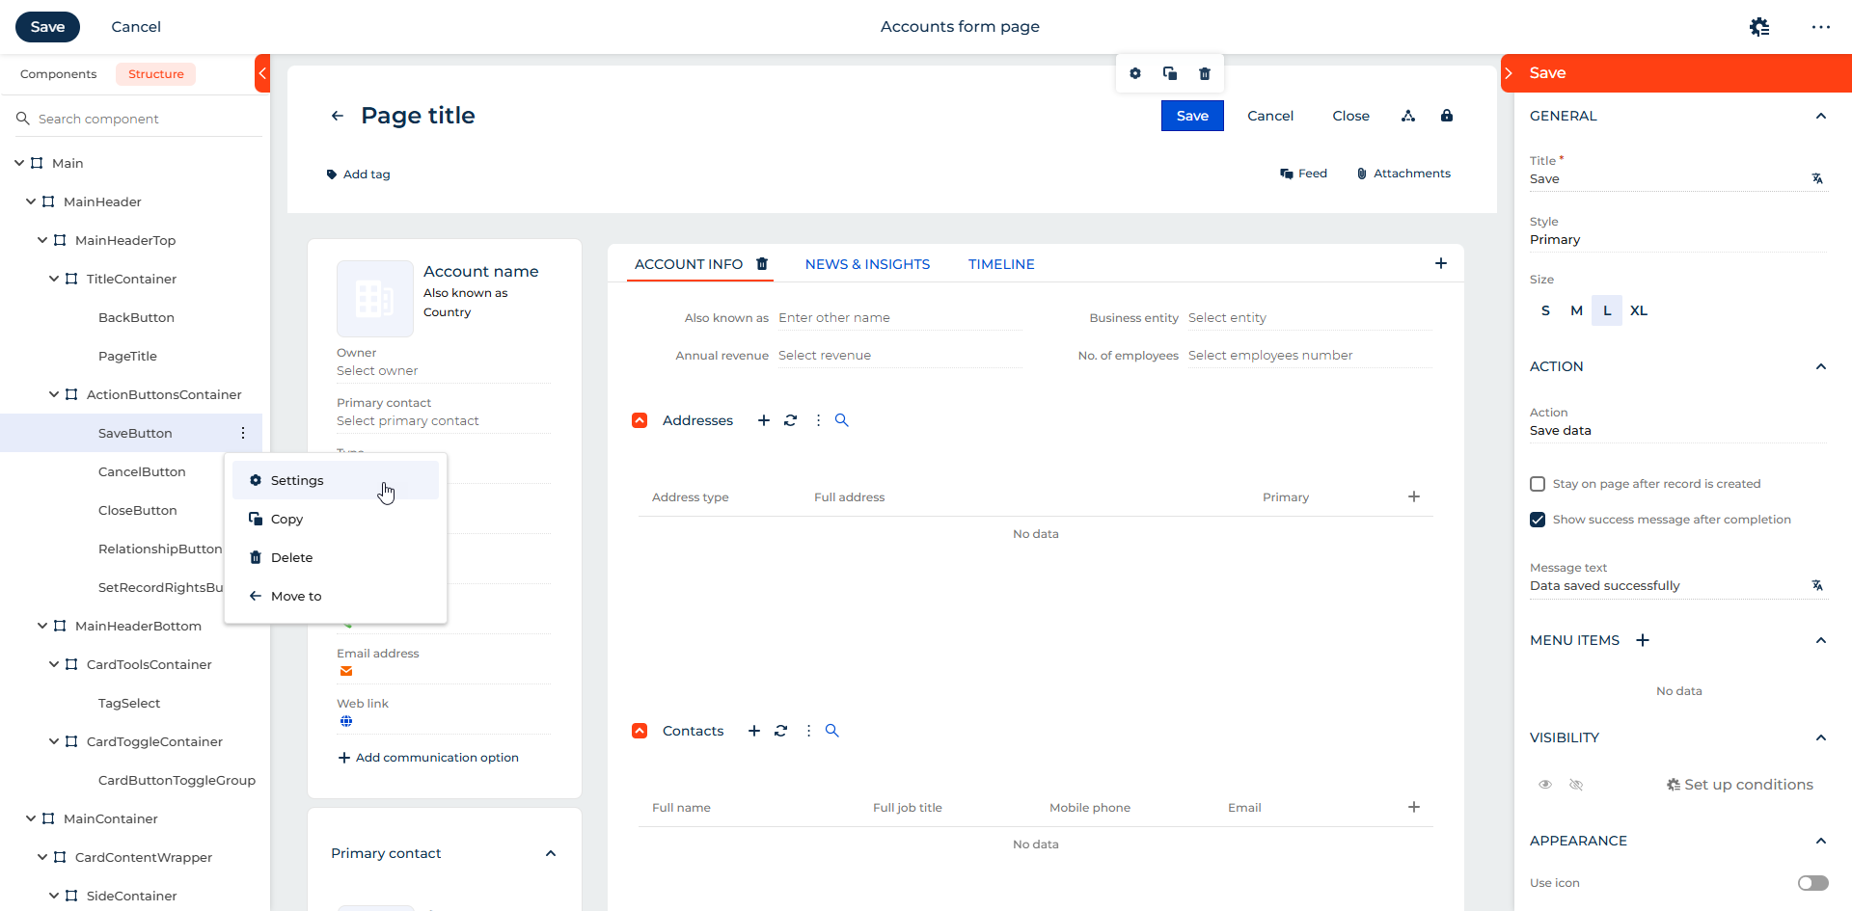Enable Stay on page after record is created

(x=1538, y=484)
